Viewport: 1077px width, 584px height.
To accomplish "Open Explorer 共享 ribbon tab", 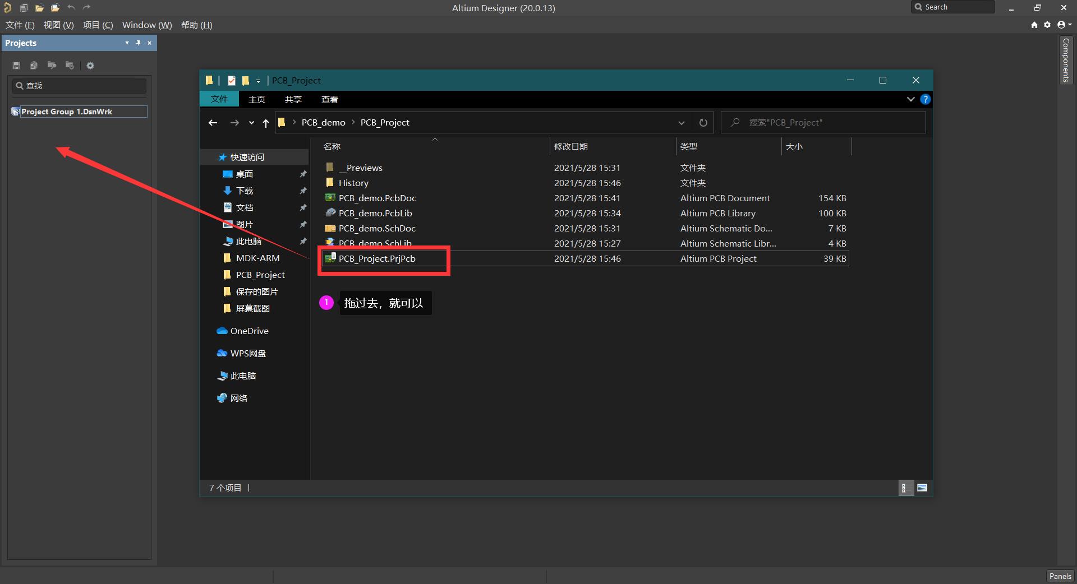I will tap(293, 99).
